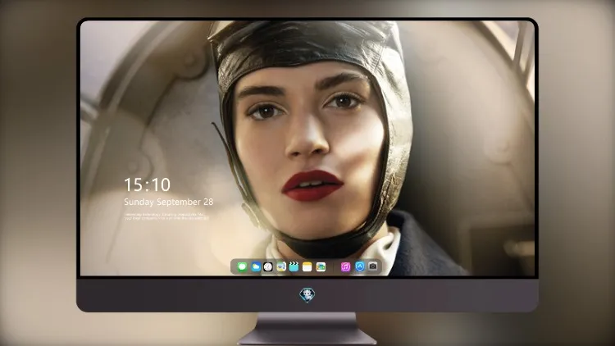615x346 pixels.
Task: Open the Maps app in the dock
Action: [x=281, y=266]
